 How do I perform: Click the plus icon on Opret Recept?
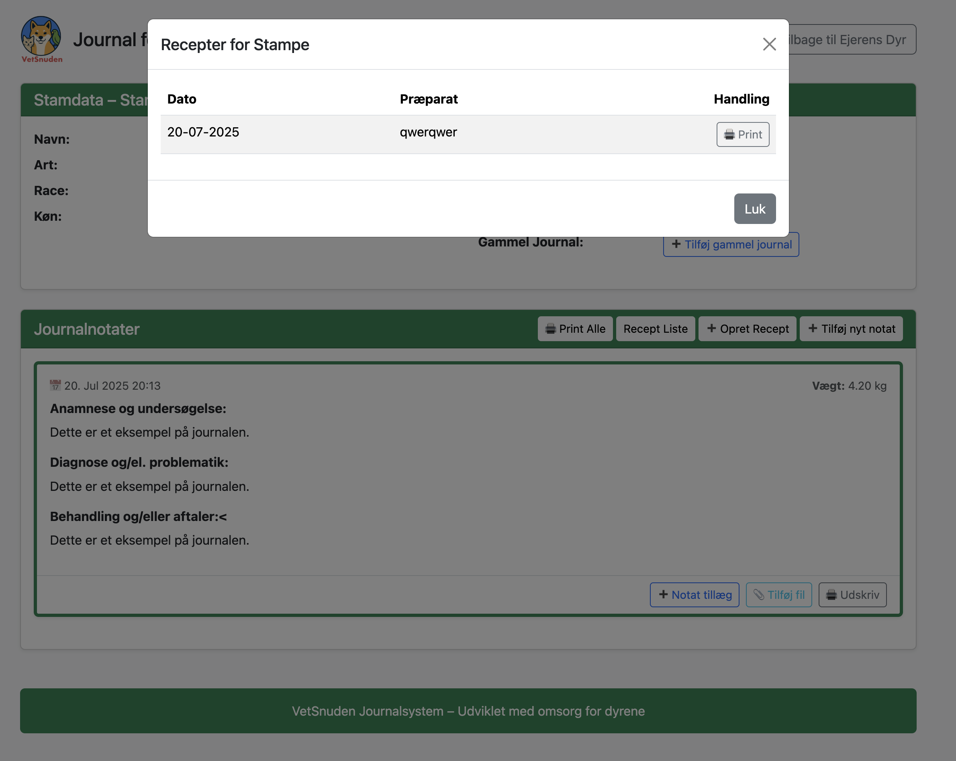pyautogui.click(x=712, y=329)
